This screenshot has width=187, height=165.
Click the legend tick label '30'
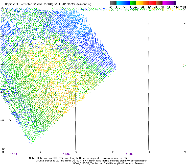pyautogui.click(x=149, y=7)
